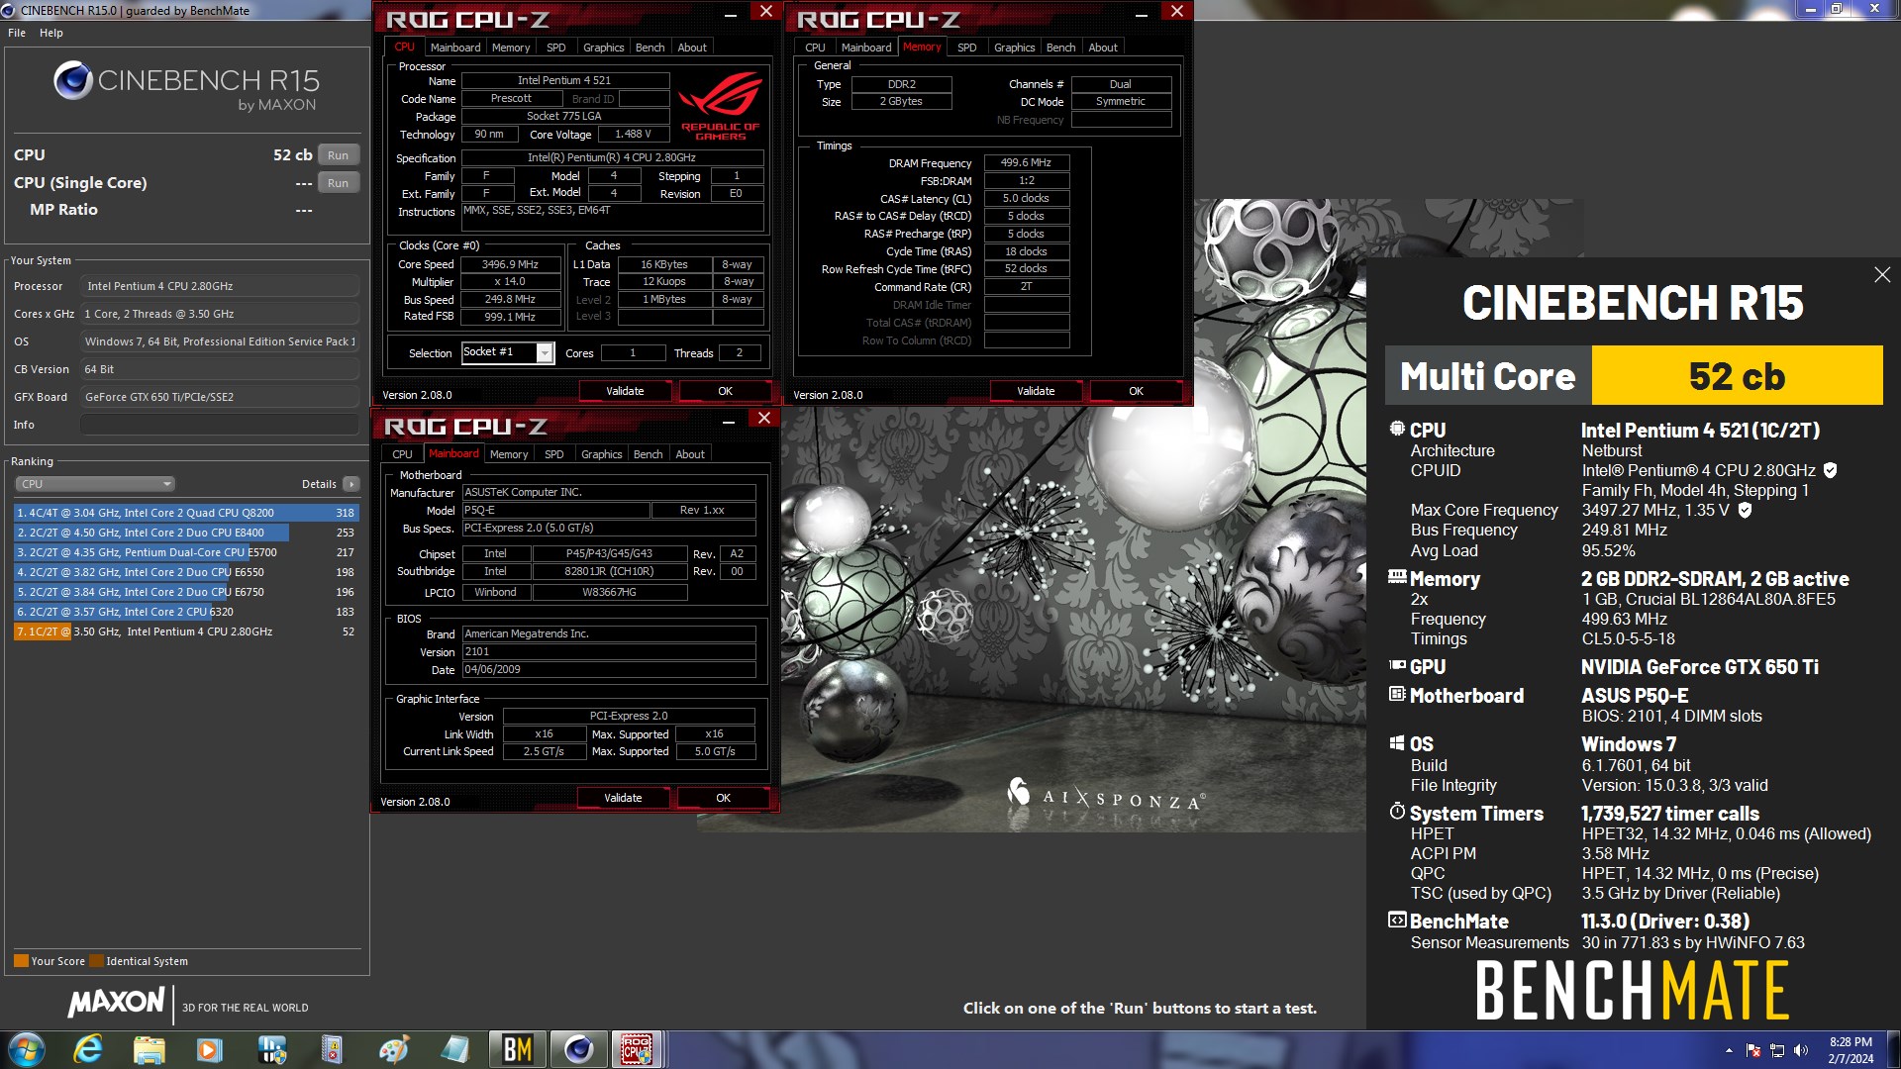This screenshot has height=1069, width=1901.
Task: Open the taskbar clock showing 8:28 PM
Action: pyautogui.click(x=1851, y=1050)
